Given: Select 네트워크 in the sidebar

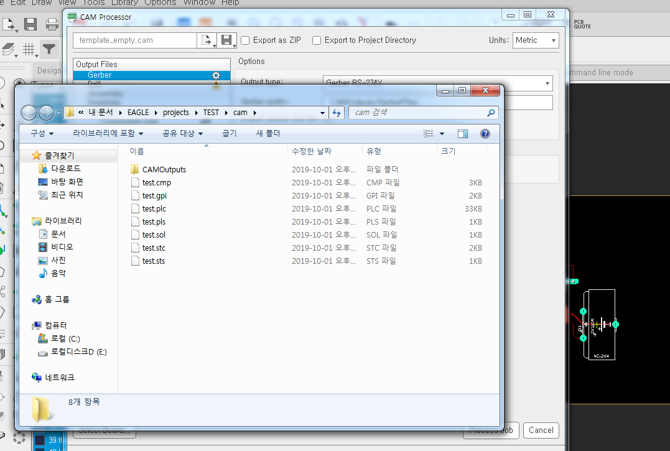Looking at the screenshot, I should [60, 378].
